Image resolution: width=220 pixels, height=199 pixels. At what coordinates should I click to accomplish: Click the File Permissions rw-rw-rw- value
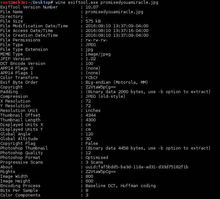[x=97, y=40]
